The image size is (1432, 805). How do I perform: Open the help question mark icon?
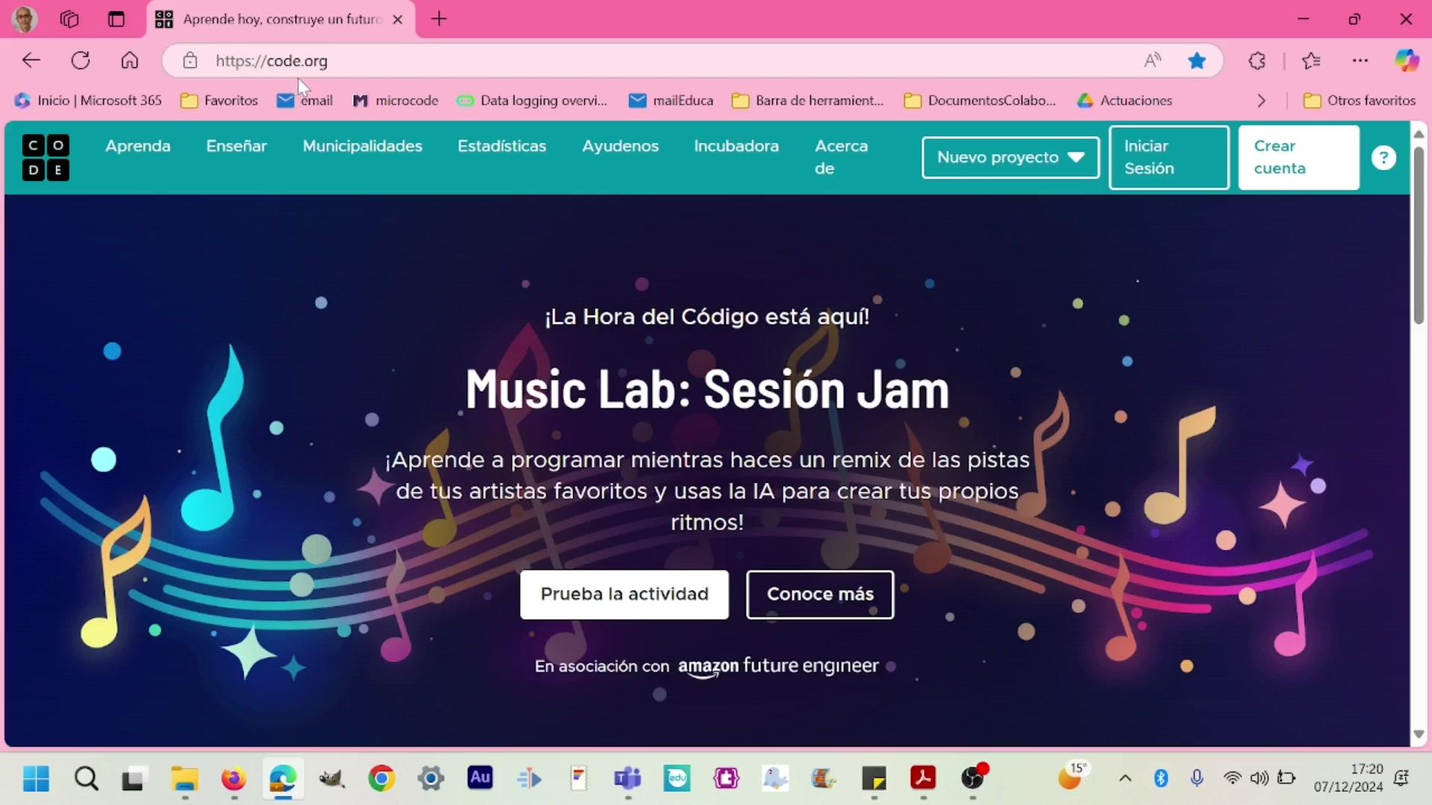click(1384, 158)
